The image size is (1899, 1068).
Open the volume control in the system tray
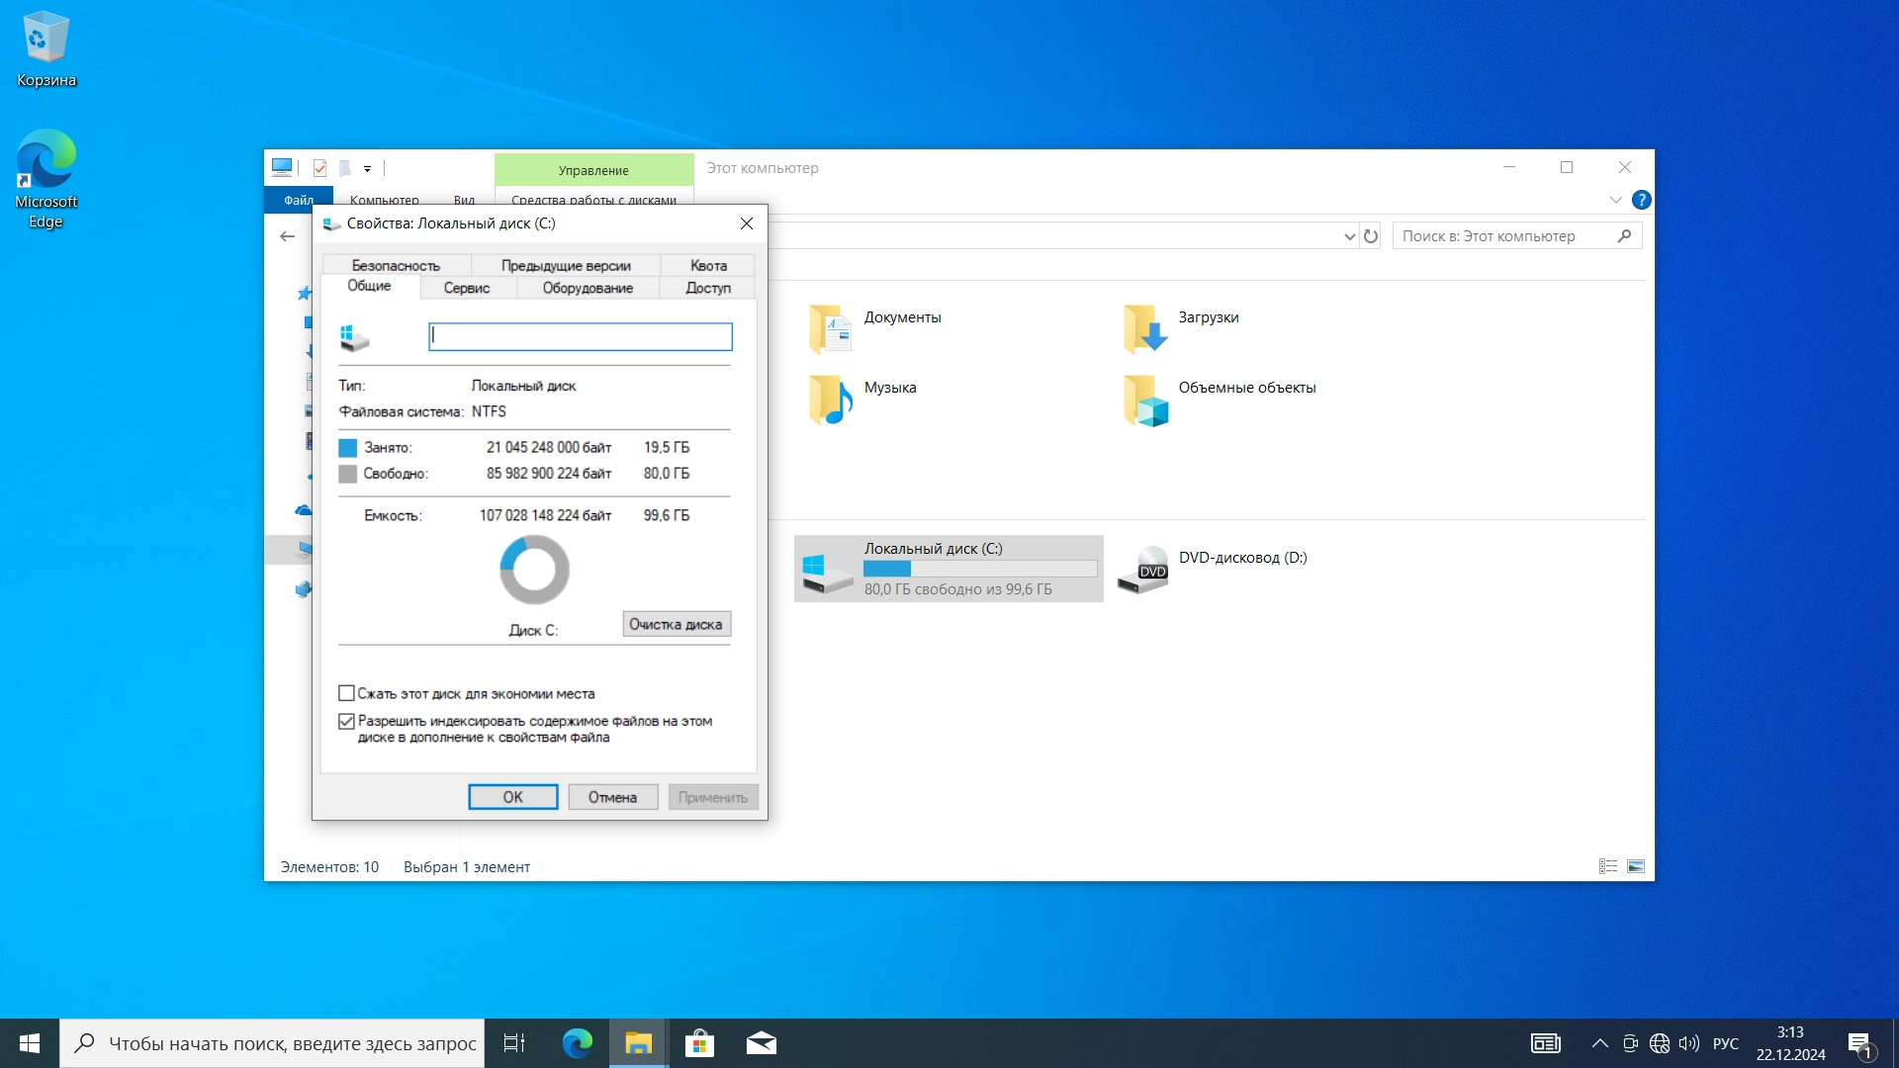click(x=1689, y=1043)
